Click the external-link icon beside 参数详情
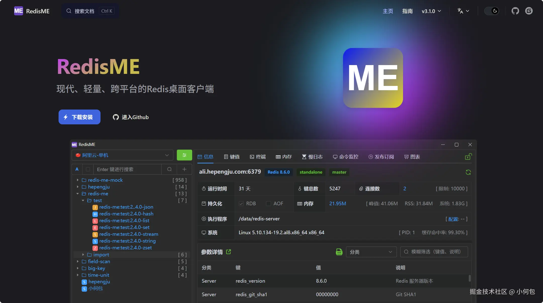Image resolution: width=543 pixels, height=303 pixels. [228, 252]
